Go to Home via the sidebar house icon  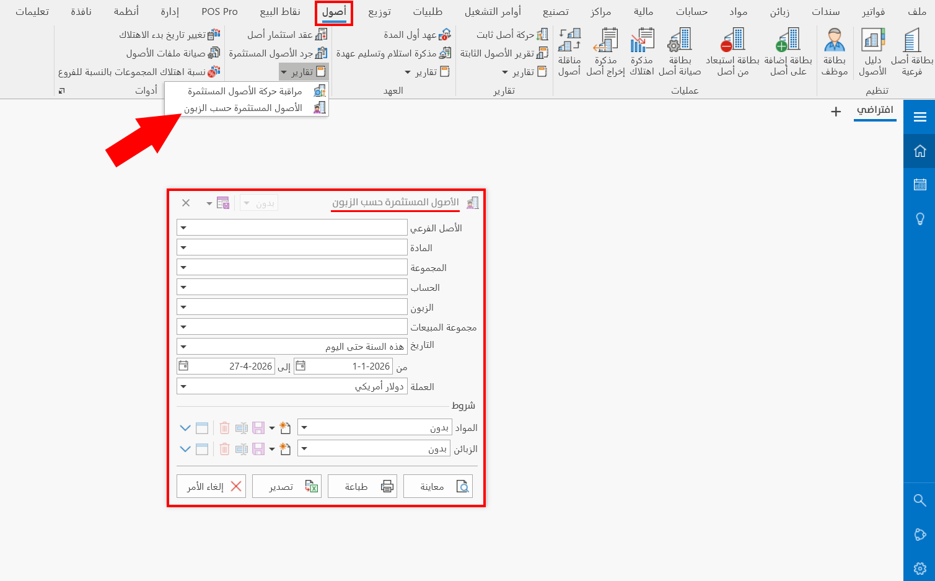[x=920, y=151]
